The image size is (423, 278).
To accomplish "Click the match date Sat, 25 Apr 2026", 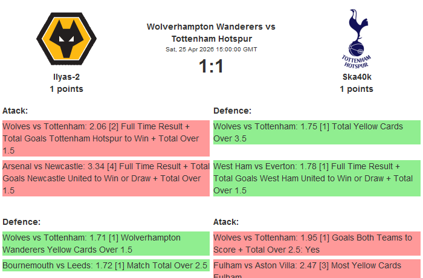I will tap(211, 50).
